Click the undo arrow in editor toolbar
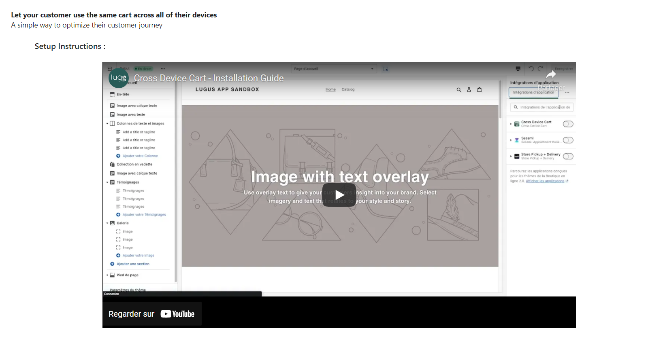The image size is (648, 364). tap(531, 69)
